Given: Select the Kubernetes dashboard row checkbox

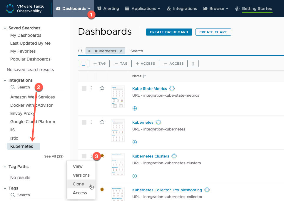Looking at the screenshot, I should coord(84,122).
